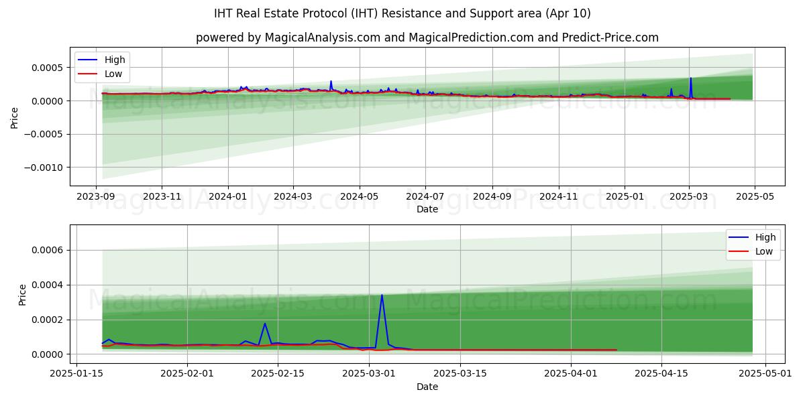The height and width of the screenshot is (402, 805).
Task: Click the 2025-03 x-axis tick label
Action: pos(689,196)
